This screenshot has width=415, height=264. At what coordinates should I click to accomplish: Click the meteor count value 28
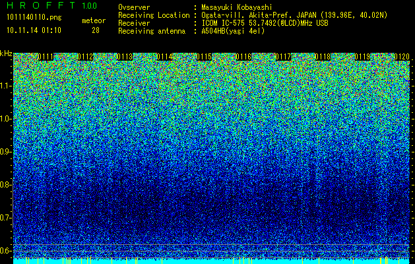click(x=96, y=30)
